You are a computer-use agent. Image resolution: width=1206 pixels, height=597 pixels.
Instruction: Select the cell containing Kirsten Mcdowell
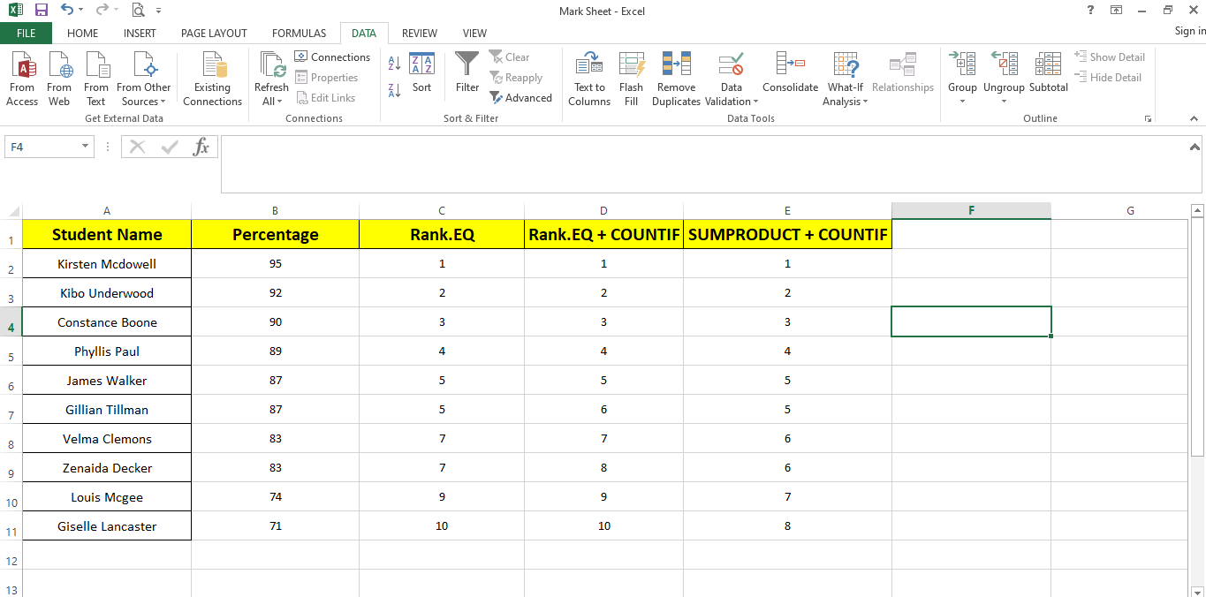point(106,263)
